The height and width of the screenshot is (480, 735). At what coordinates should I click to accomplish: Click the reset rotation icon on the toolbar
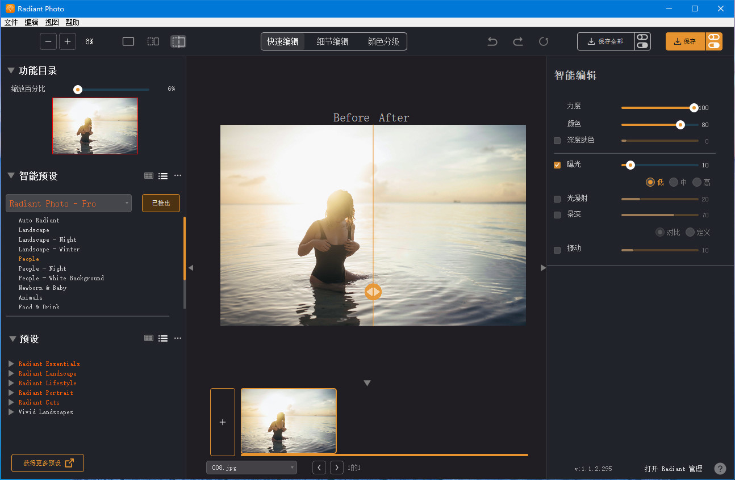543,41
